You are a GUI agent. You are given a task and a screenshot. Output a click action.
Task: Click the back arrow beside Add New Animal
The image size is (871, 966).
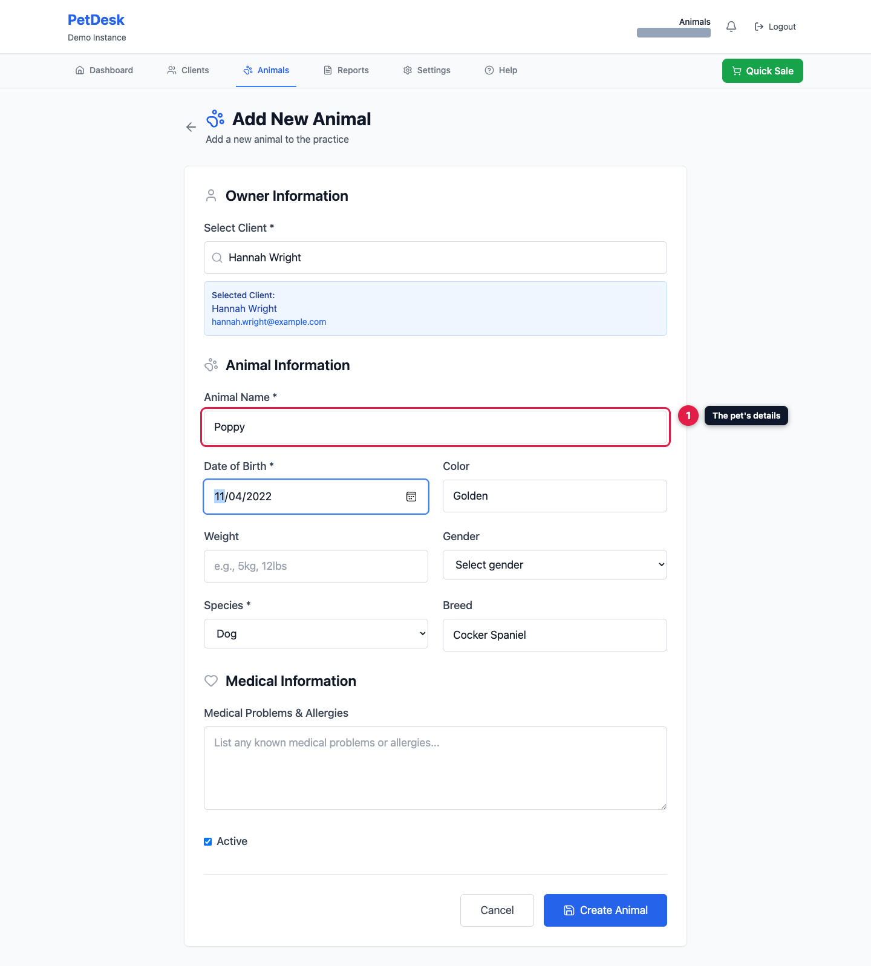click(x=191, y=127)
